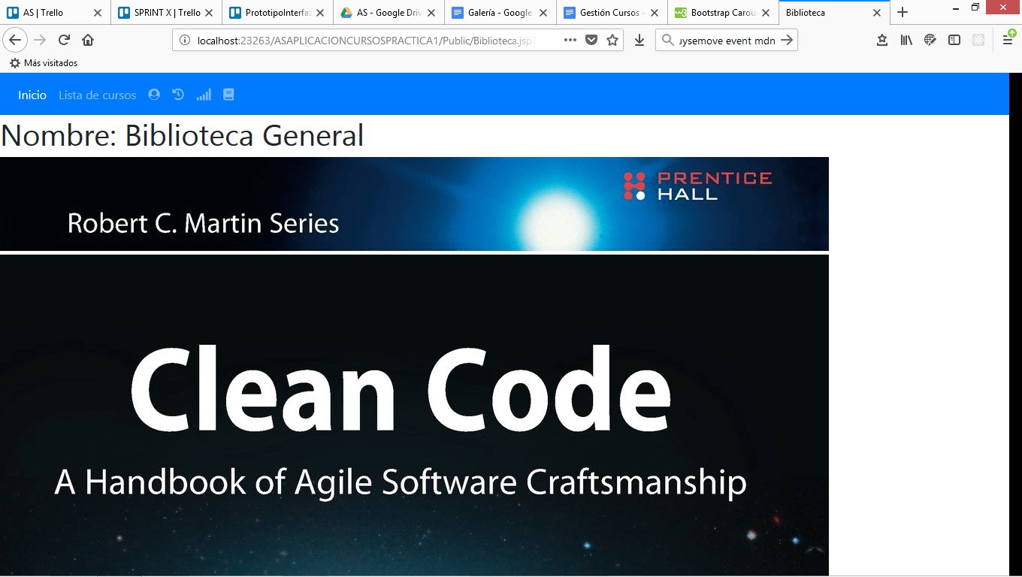
Task: Switch to the Galería - Google tab
Action: point(500,13)
